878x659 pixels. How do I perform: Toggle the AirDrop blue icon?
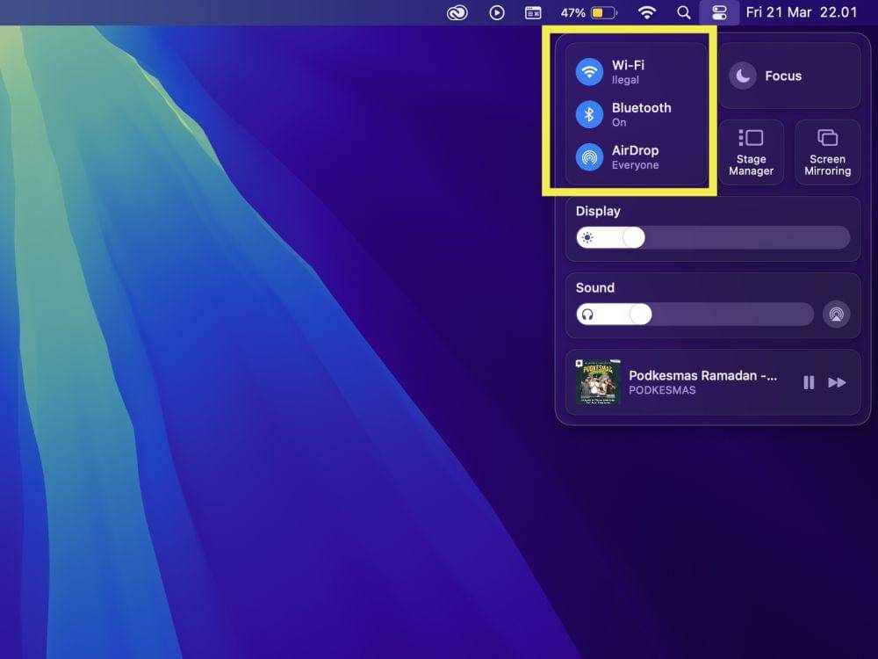[x=589, y=157]
